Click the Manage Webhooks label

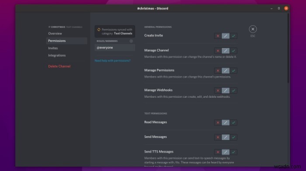[x=158, y=90]
